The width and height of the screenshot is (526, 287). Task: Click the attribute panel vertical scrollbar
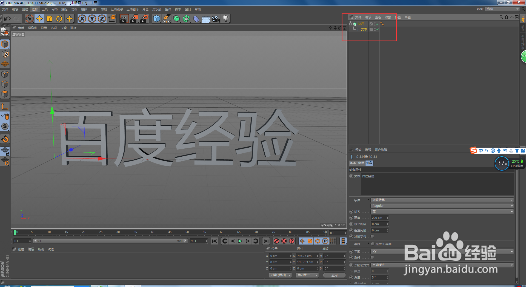click(517, 225)
